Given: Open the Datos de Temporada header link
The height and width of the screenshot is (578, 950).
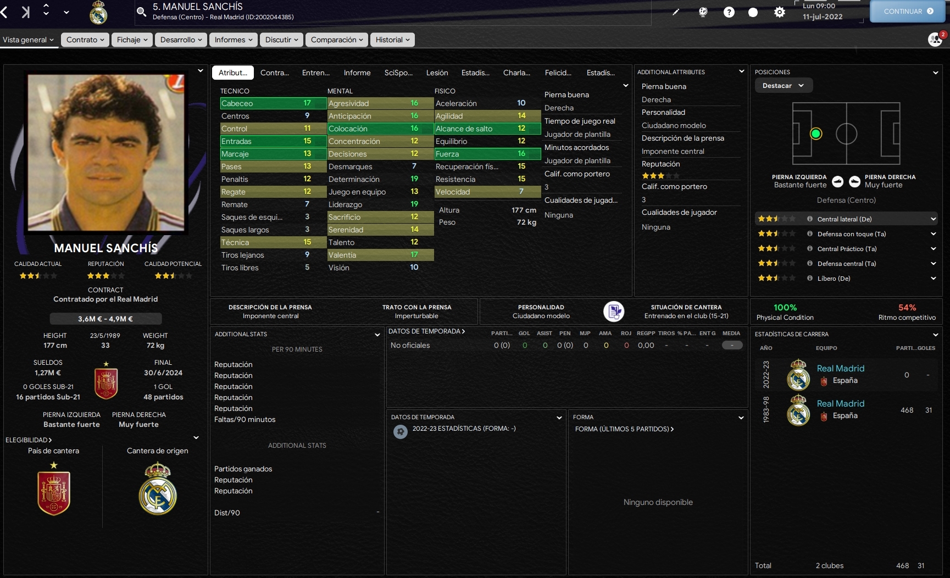Looking at the screenshot, I should tap(427, 332).
